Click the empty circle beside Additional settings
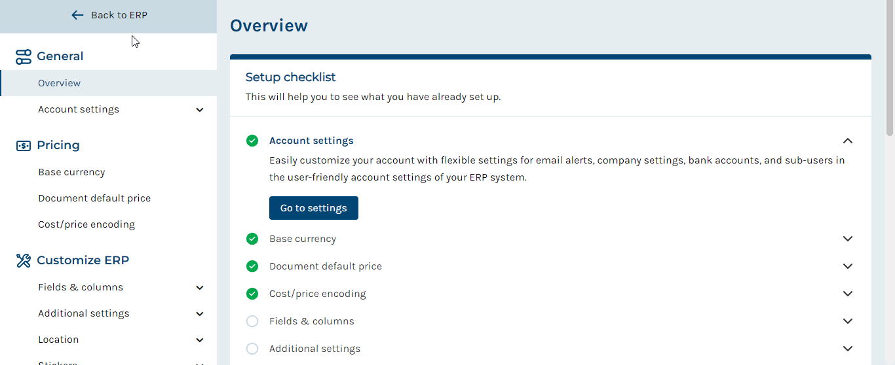This screenshot has height=365, width=895. tap(252, 349)
